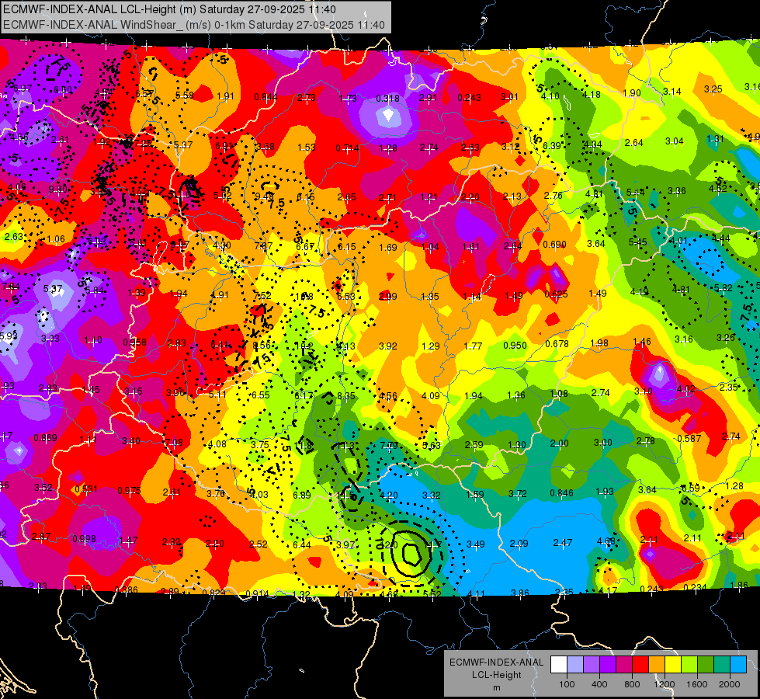Click the map value 7.08
The image size is (760, 699).
tap(174, 443)
